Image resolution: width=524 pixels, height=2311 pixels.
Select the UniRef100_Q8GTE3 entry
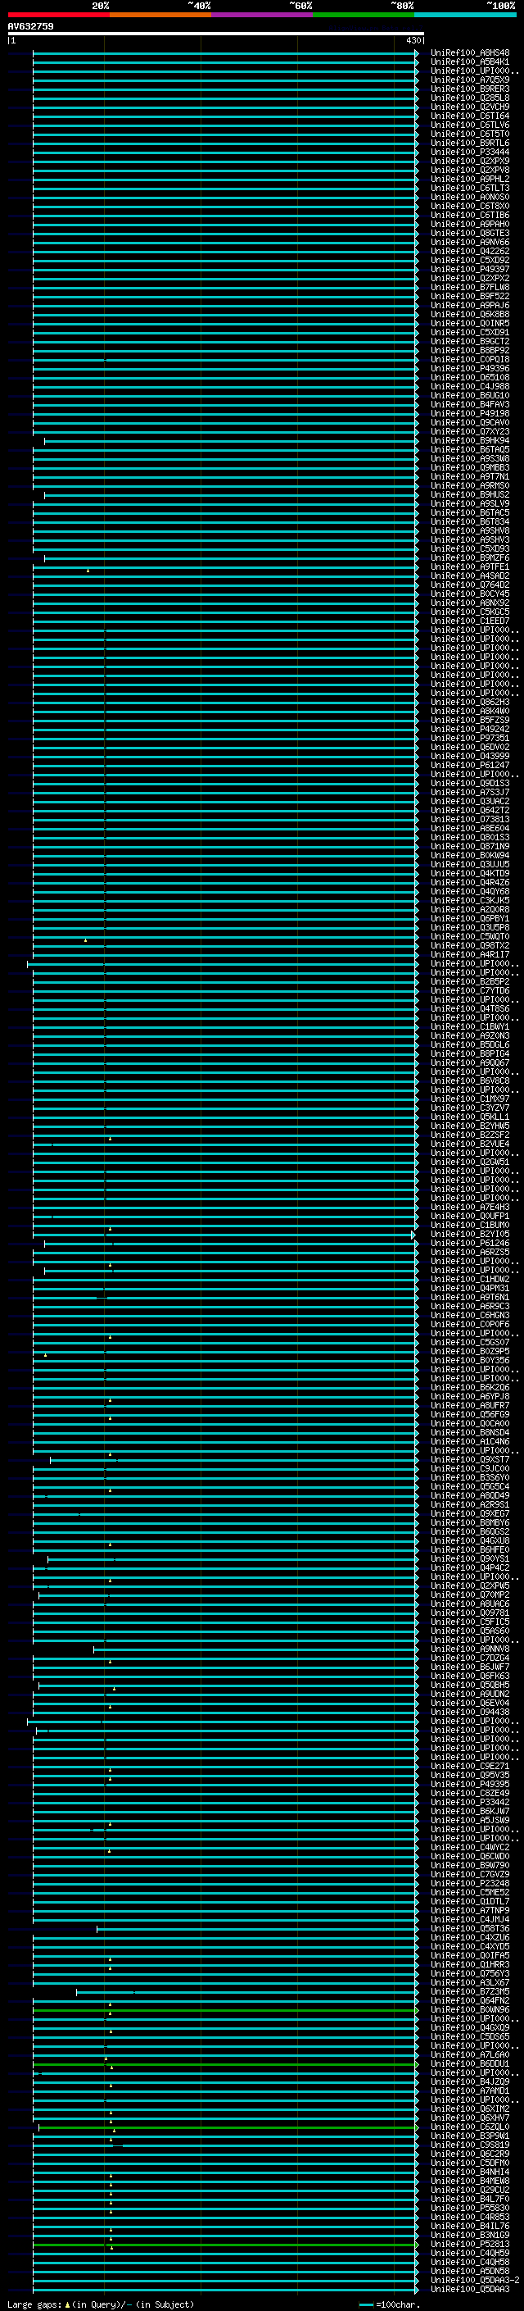[x=470, y=234]
